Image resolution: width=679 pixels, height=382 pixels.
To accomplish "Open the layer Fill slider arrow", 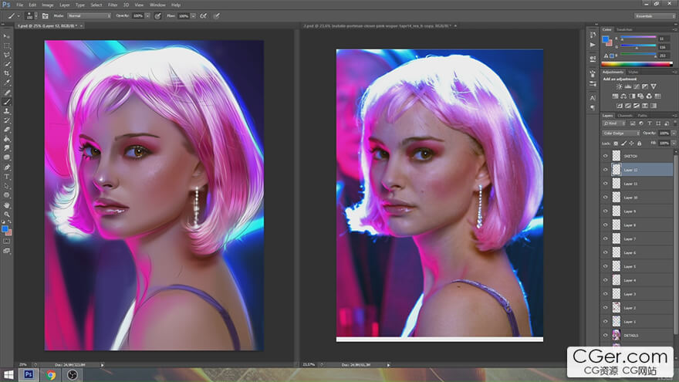I will (674, 143).
